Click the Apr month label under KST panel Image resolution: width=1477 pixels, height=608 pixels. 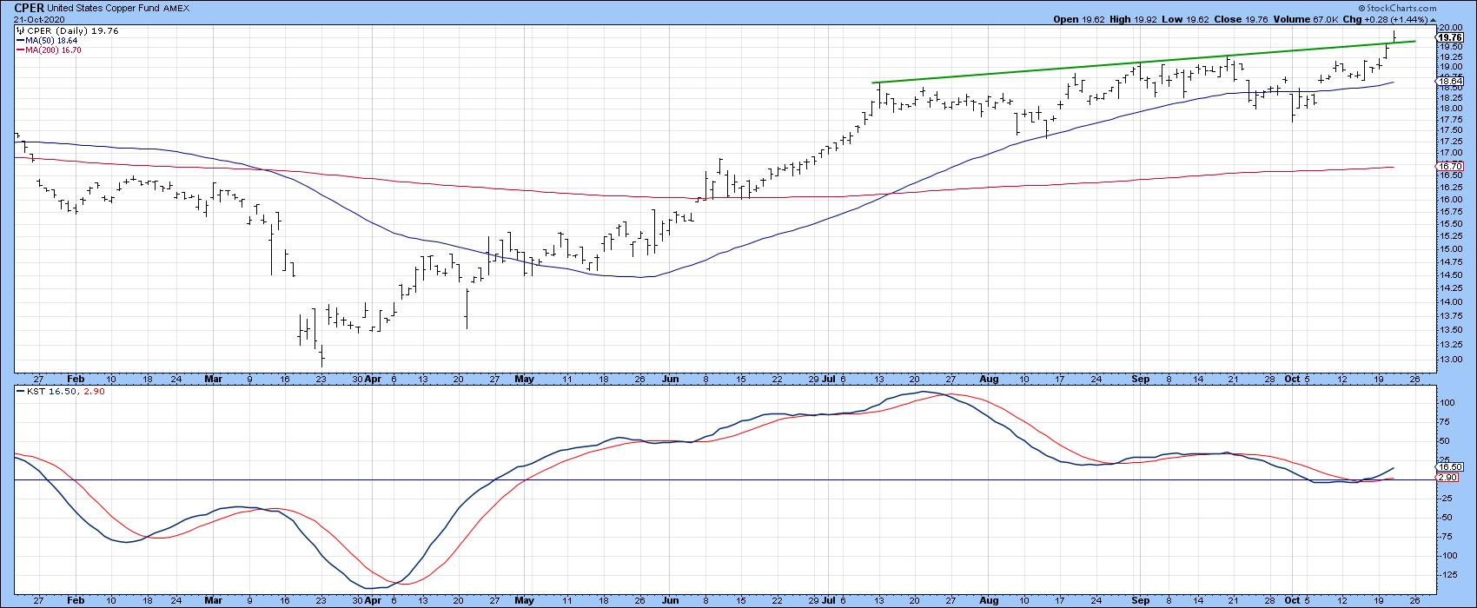point(372,598)
